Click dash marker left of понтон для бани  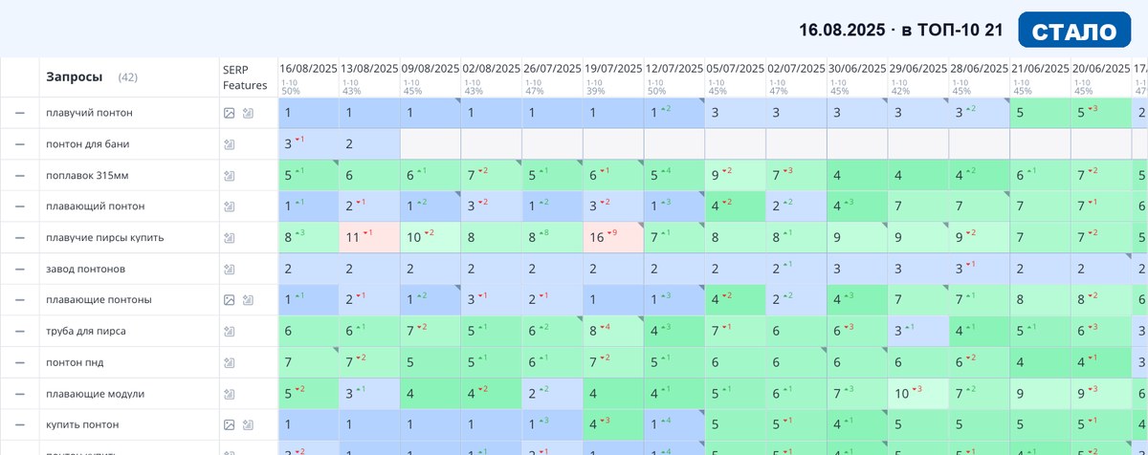[x=19, y=144]
